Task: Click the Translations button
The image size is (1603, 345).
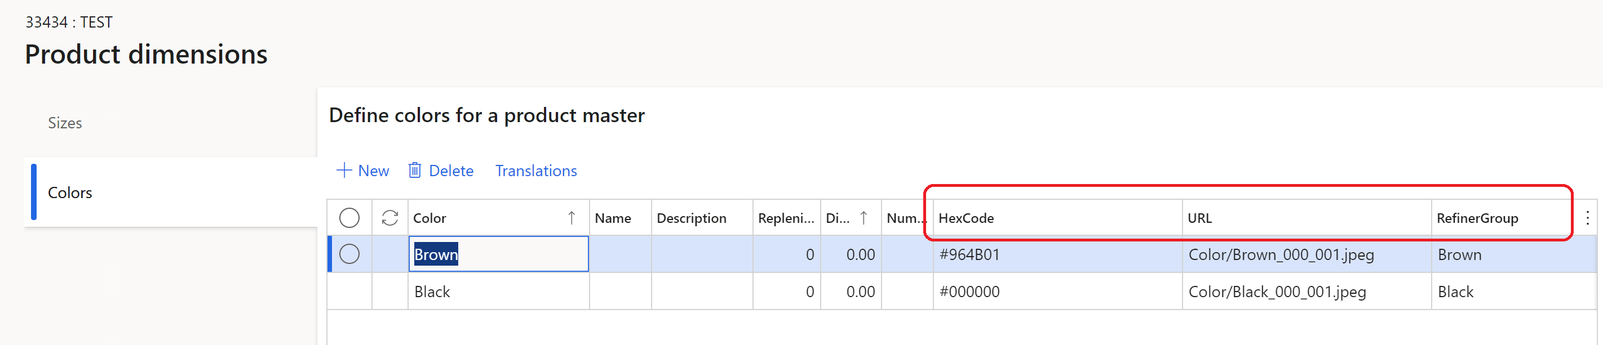Action: pyautogui.click(x=536, y=171)
